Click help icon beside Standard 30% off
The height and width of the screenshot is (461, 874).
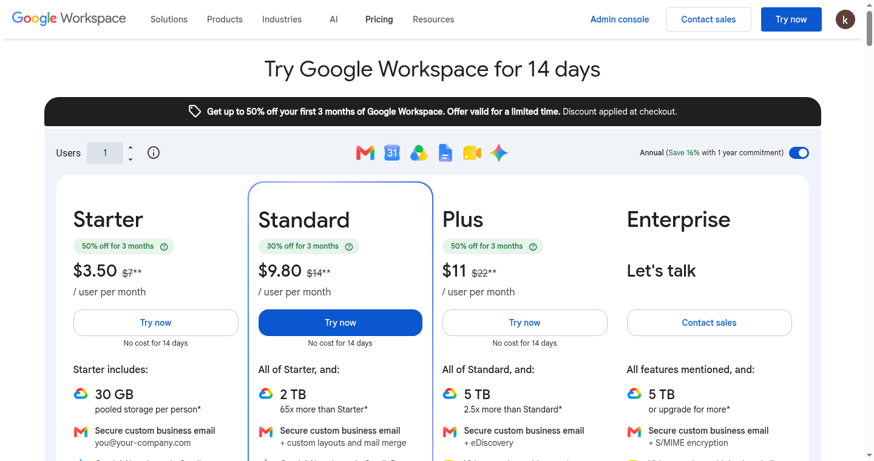tap(349, 247)
